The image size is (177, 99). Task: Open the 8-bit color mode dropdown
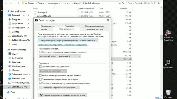coord(53,71)
